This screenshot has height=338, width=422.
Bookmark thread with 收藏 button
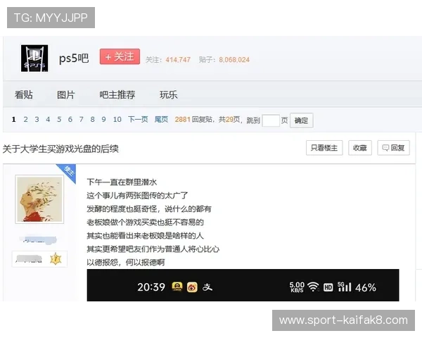360,148
